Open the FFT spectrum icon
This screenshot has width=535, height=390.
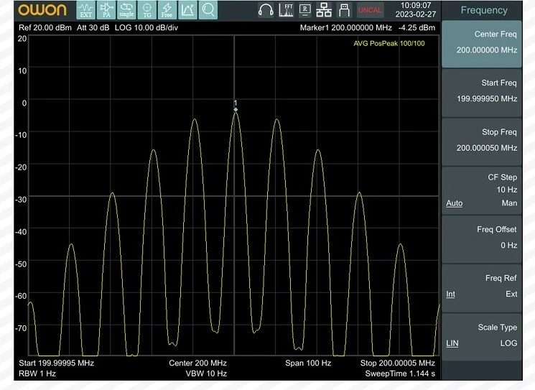coord(286,10)
